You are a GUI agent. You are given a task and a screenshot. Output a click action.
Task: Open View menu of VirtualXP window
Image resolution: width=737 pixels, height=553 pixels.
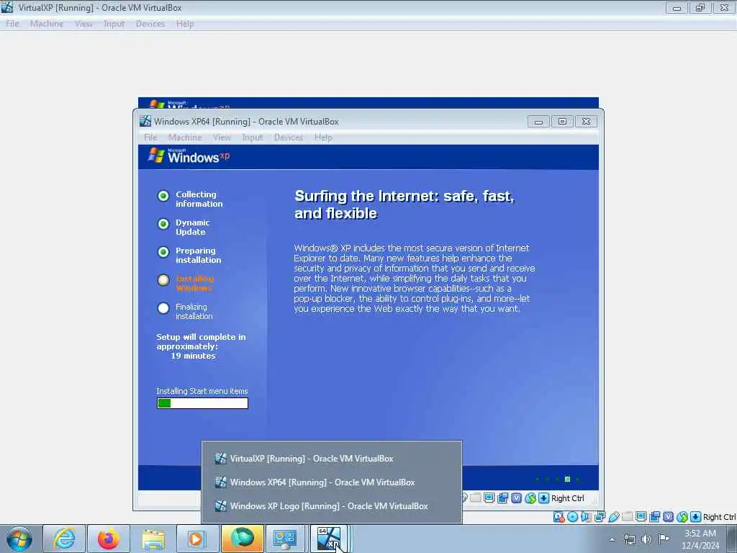pos(83,24)
